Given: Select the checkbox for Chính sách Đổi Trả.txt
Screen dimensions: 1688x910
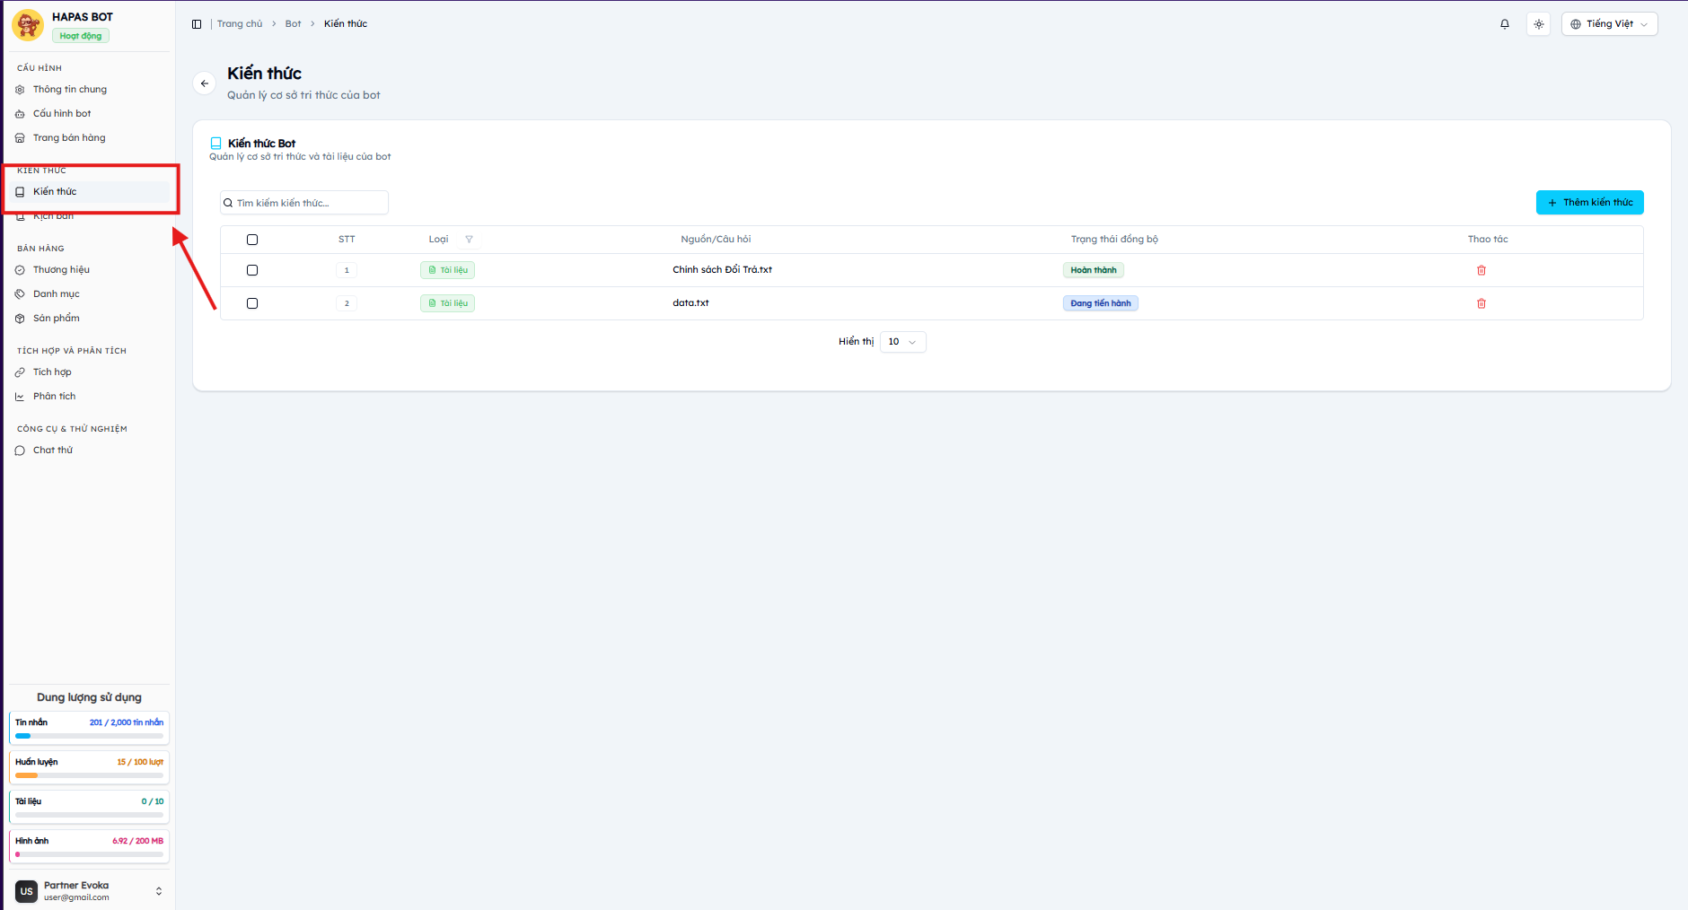Looking at the screenshot, I should pos(252,270).
